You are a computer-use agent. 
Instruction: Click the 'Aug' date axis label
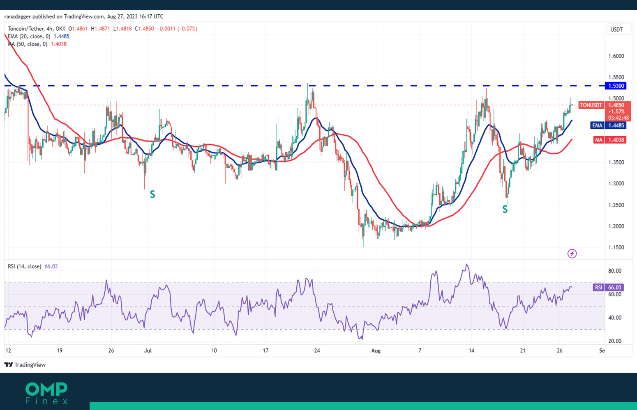[x=376, y=351]
